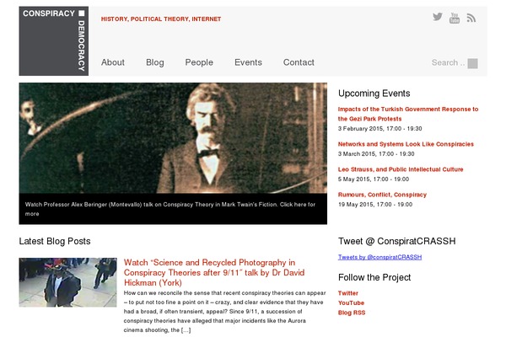Open Leo Strauss, and Public Intellectual Culture
This screenshot has width=506, height=337.
tap(401, 169)
